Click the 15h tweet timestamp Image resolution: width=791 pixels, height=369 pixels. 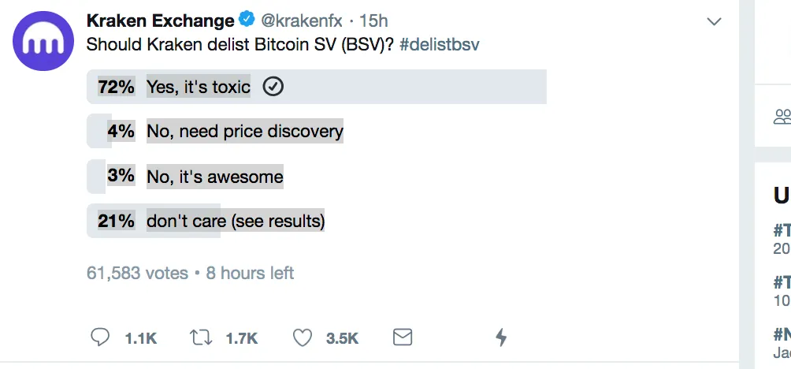373,20
